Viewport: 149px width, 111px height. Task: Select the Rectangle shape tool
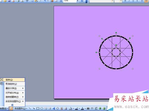coord(38,108)
